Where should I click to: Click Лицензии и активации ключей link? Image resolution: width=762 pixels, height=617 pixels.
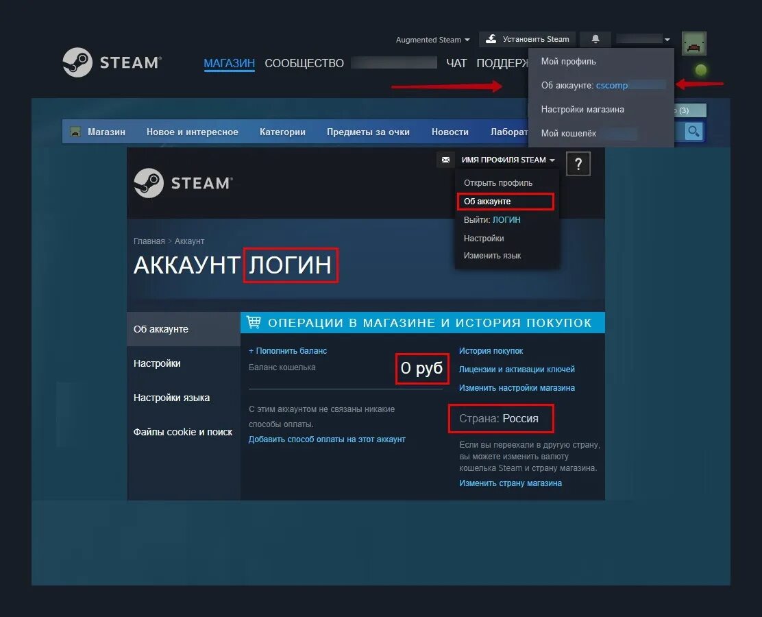(x=517, y=369)
